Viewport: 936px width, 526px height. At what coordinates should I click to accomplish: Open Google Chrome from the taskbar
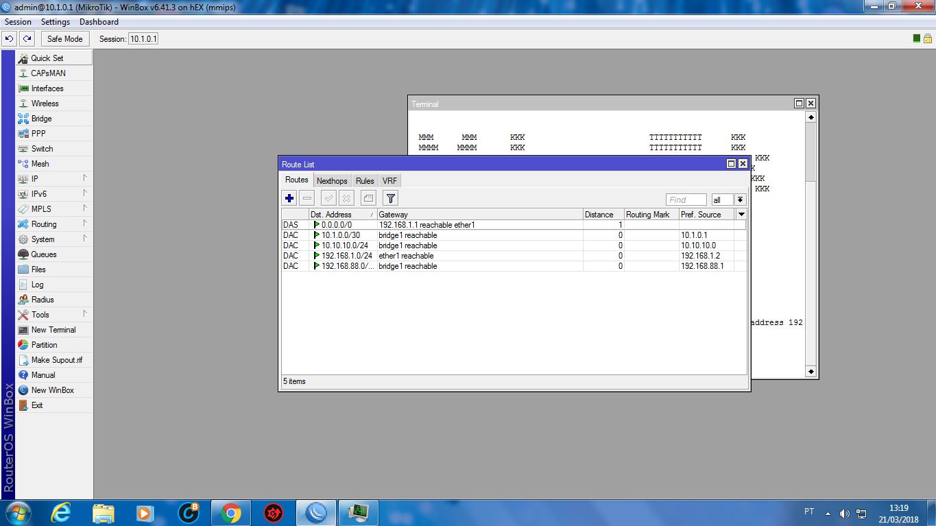pyautogui.click(x=231, y=513)
